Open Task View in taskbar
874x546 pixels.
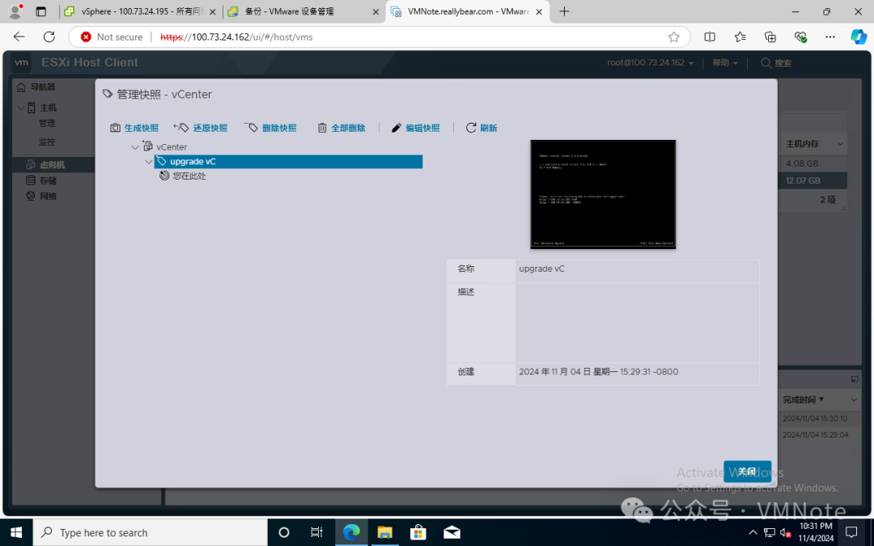click(316, 532)
